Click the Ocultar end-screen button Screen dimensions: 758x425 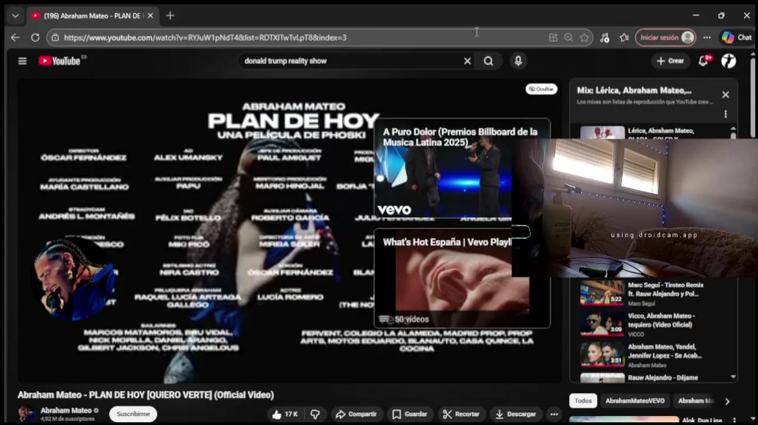[x=541, y=89]
